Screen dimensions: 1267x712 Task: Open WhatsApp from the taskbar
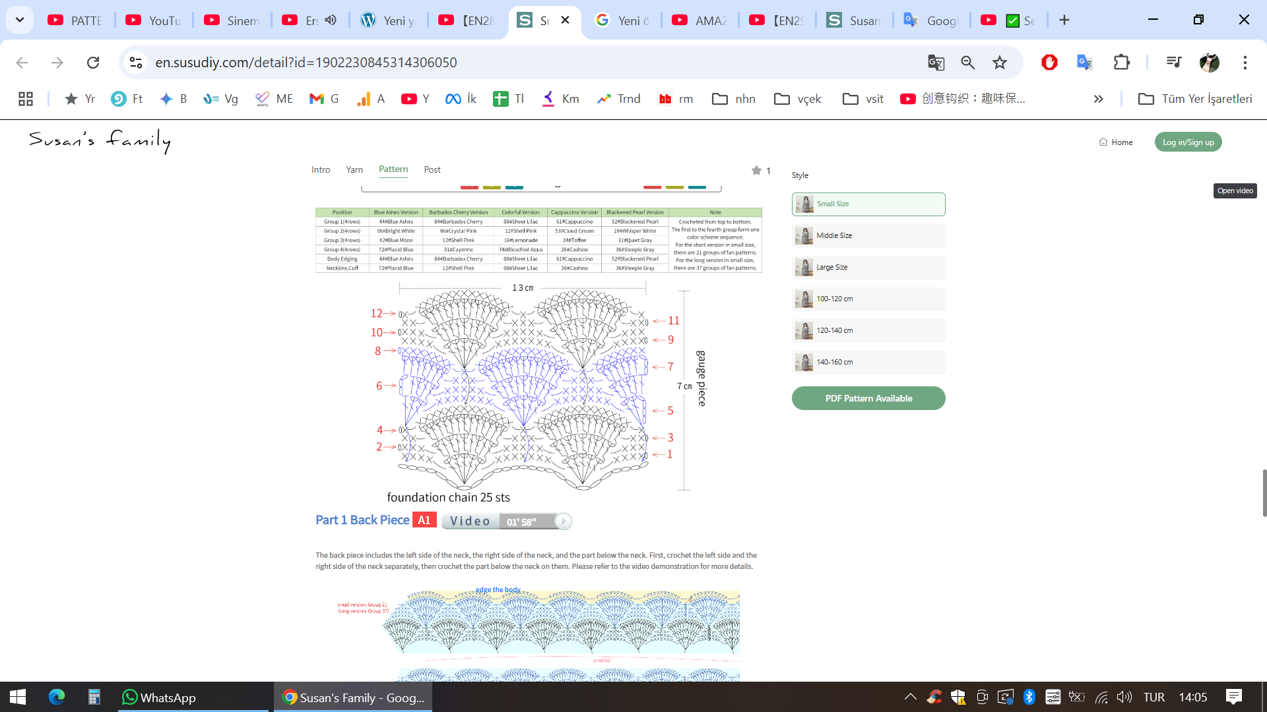coord(159,697)
